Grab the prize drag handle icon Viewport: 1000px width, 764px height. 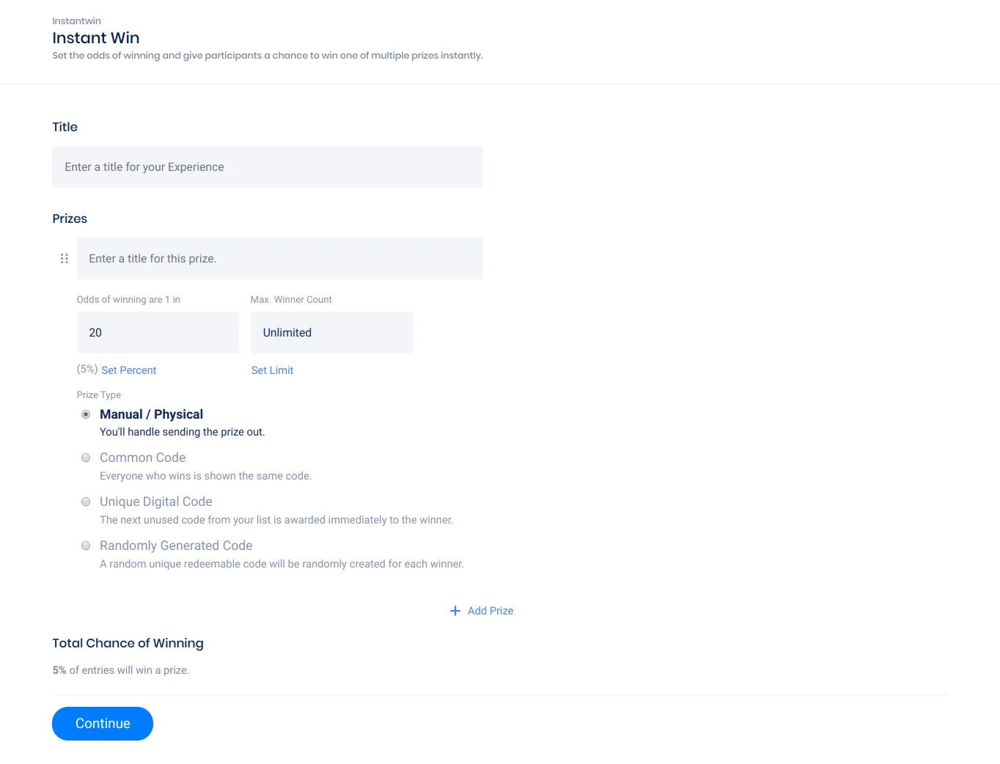(65, 259)
